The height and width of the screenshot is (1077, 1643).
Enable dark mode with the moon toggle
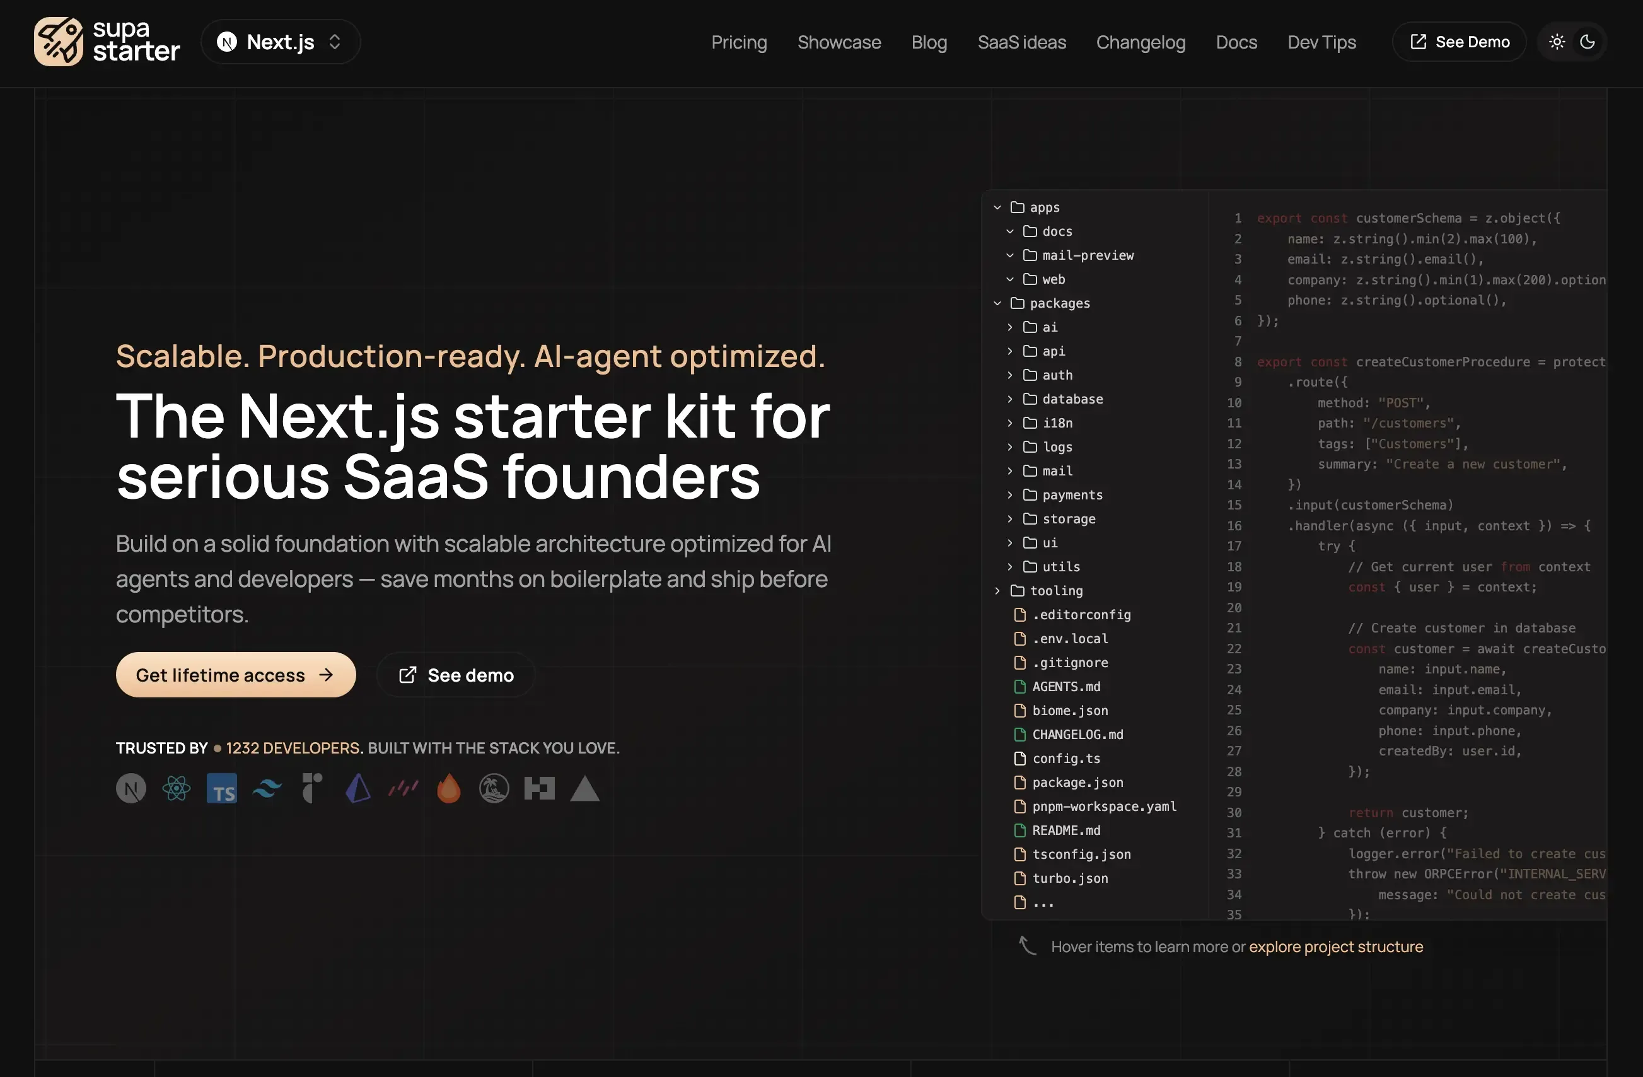coord(1587,42)
